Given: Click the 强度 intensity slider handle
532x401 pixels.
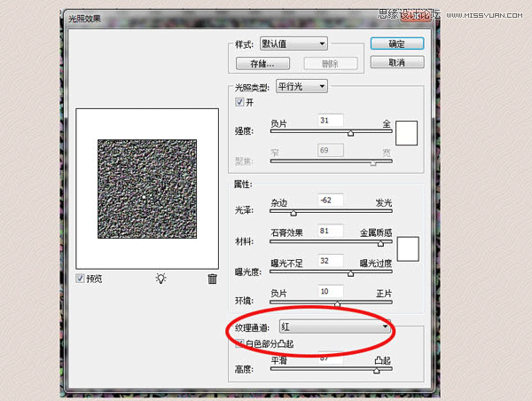Looking at the screenshot, I should (x=351, y=133).
